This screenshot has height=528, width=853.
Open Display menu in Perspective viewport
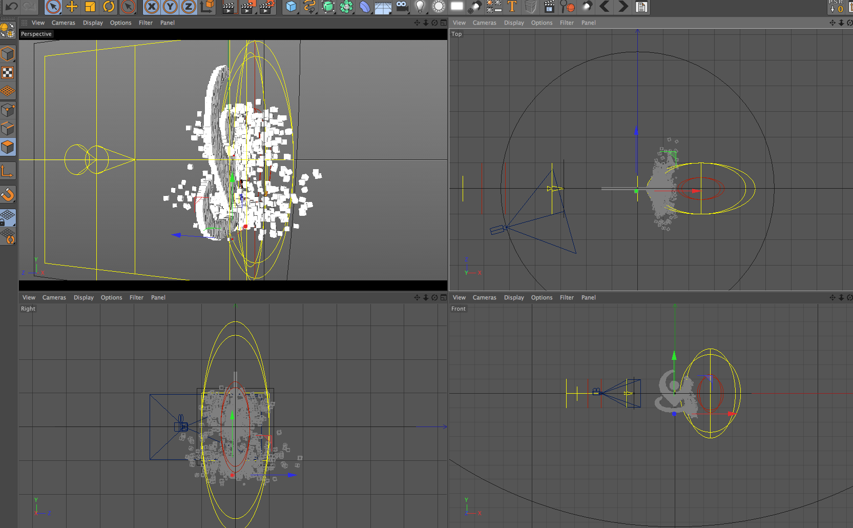pos(93,23)
